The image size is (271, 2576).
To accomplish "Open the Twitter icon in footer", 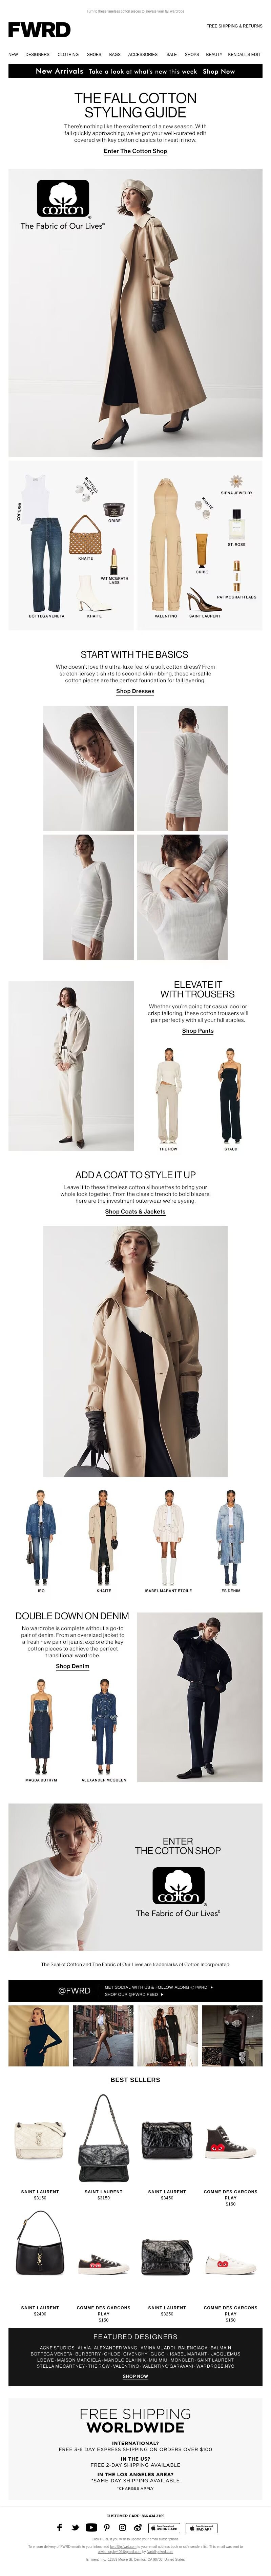I will (x=75, y=2527).
